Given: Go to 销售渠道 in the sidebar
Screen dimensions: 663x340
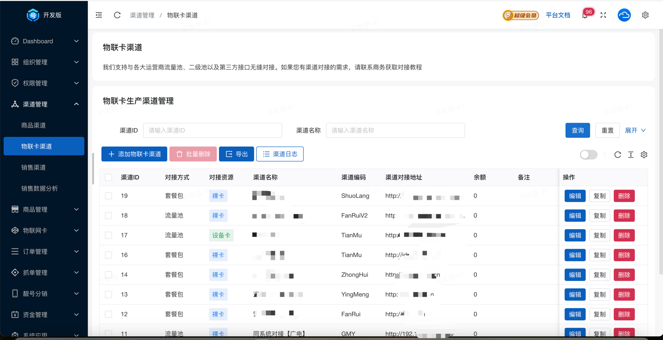Looking at the screenshot, I should [x=33, y=167].
